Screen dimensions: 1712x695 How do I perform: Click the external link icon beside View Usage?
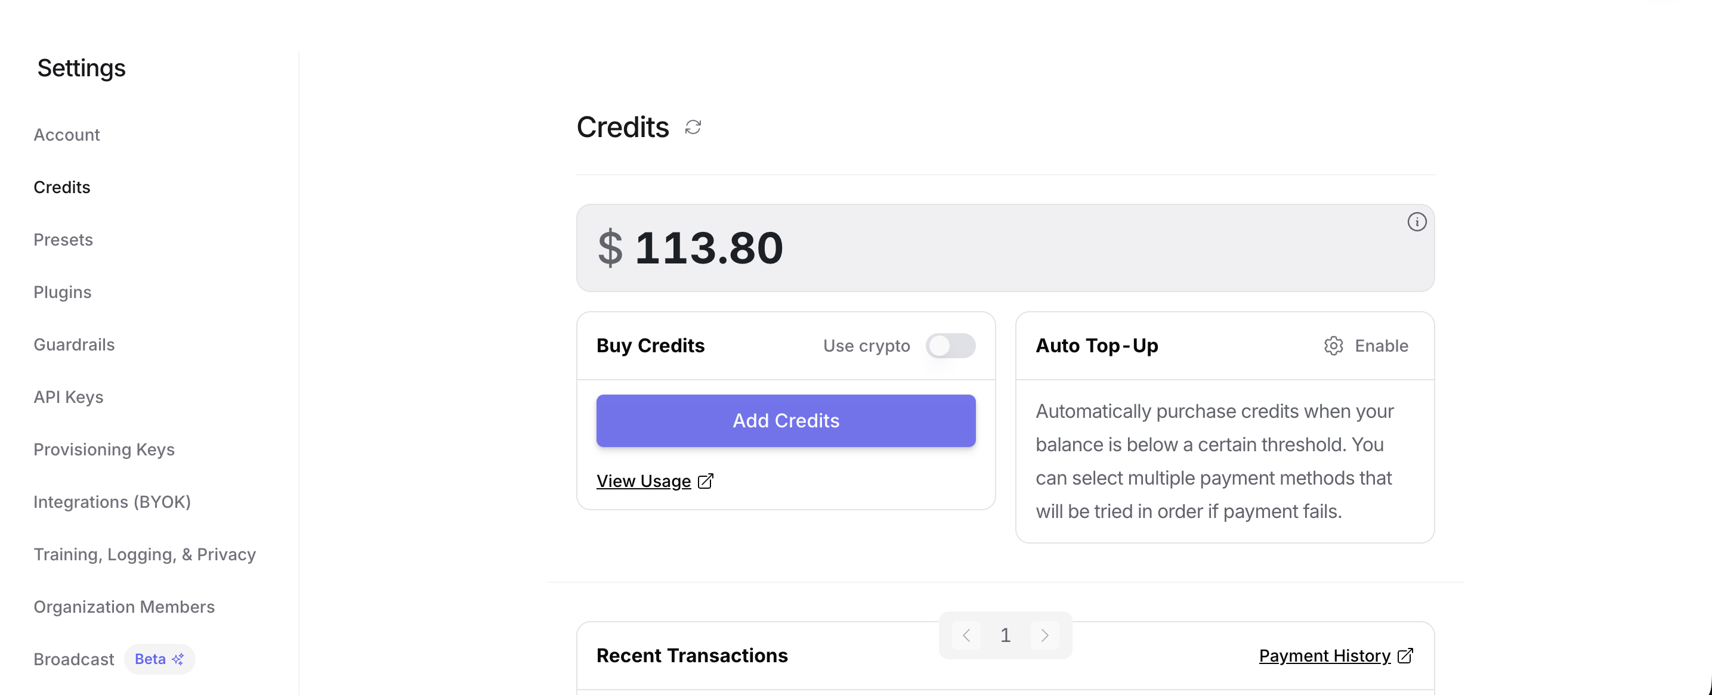click(x=705, y=481)
